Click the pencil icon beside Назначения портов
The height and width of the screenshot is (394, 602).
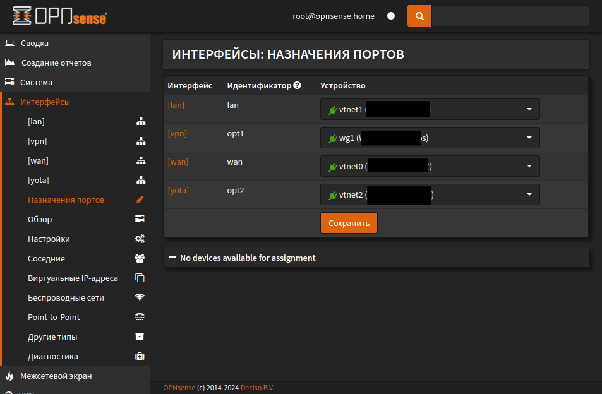tap(140, 200)
